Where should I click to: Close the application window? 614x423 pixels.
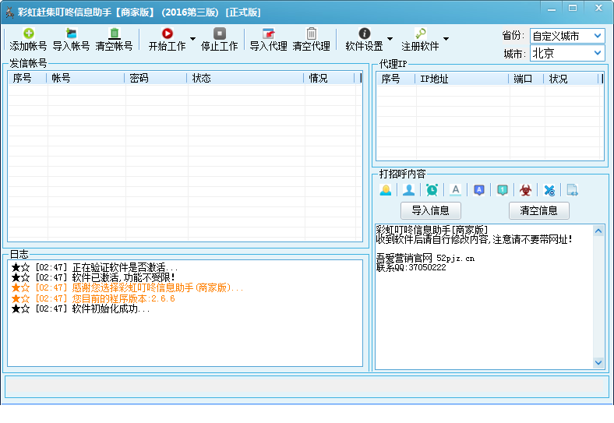point(598,9)
